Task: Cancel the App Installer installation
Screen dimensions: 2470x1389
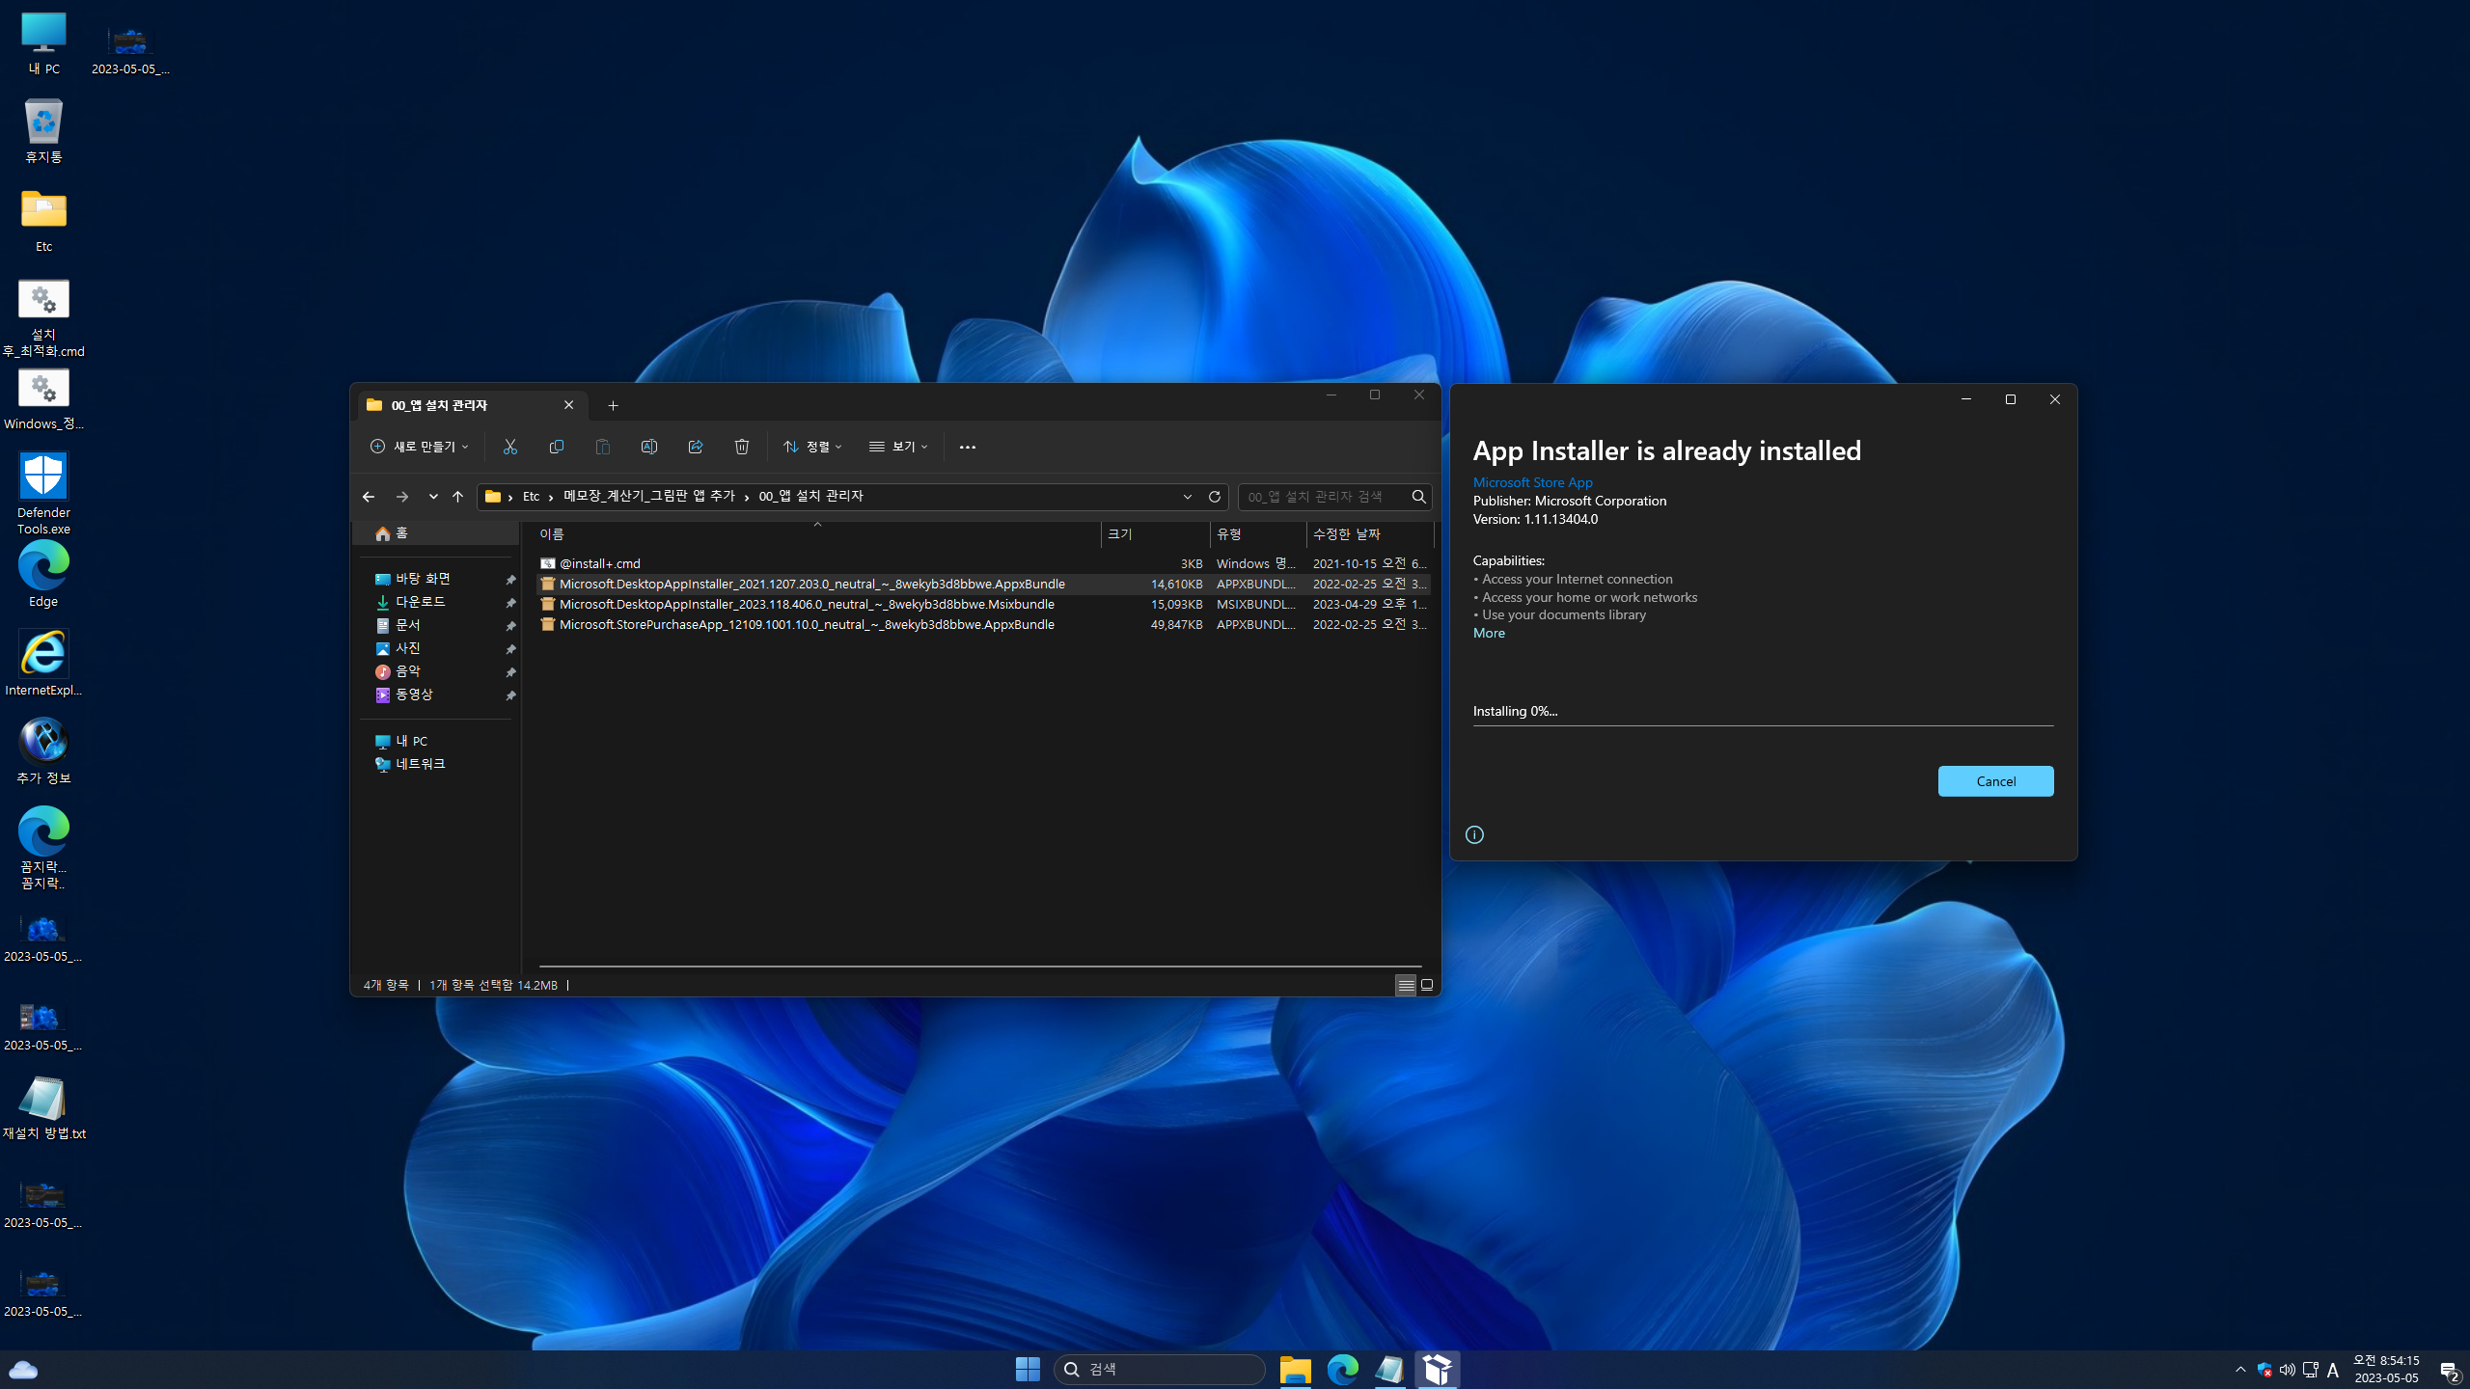Action: pos(1994,781)
